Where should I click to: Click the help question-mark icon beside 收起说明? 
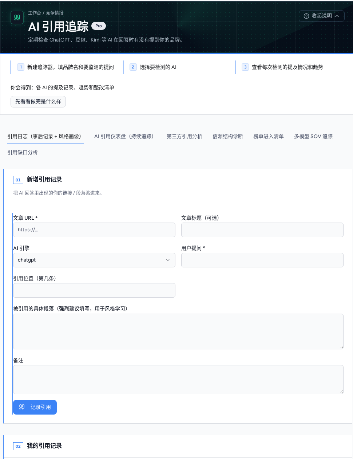click(x=306, y=16)
